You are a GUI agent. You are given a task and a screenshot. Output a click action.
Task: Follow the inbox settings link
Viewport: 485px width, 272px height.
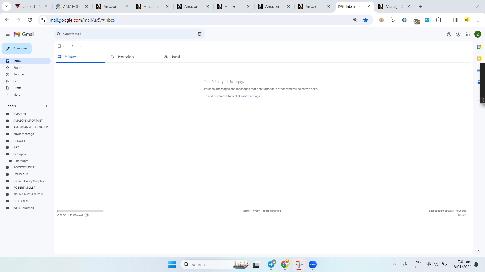coord(251,96)
